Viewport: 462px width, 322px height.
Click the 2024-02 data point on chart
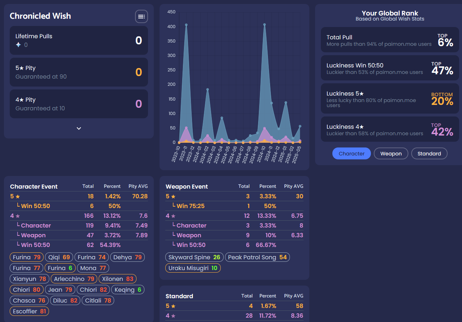point(207,89)
